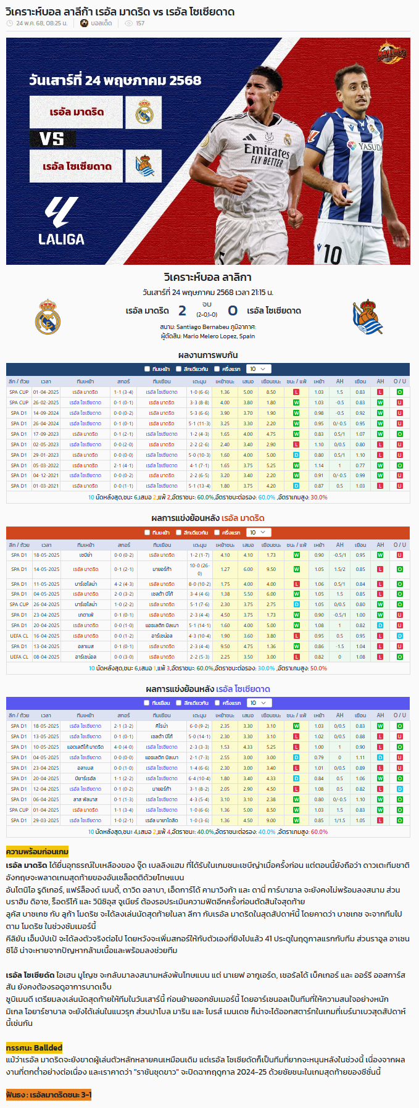Click the head-to-head summary line showing 60.0% win rate

click(208, 498)
